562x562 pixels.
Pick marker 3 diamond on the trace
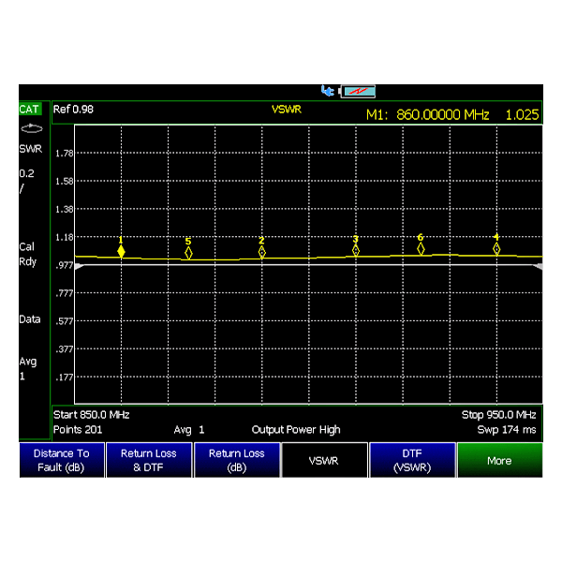click(x=355, y=250)
